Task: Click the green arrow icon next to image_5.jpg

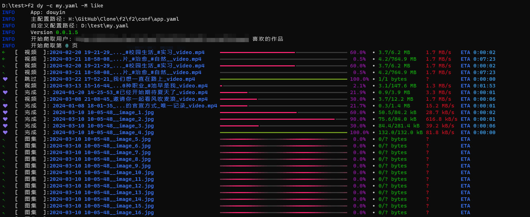Action: [5, 139]
